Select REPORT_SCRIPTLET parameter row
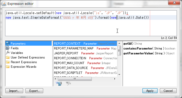 coord(85,73)
